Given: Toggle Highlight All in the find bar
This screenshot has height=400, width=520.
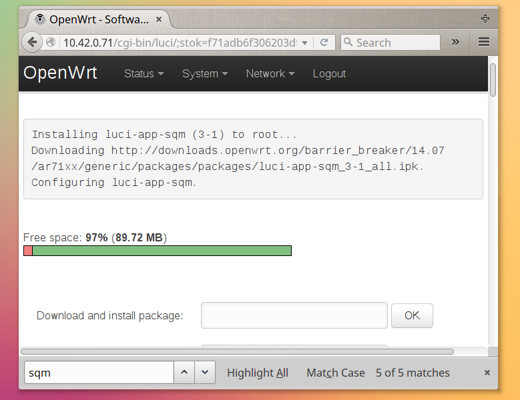Looking at the screenshot, I should coord(258,373).
